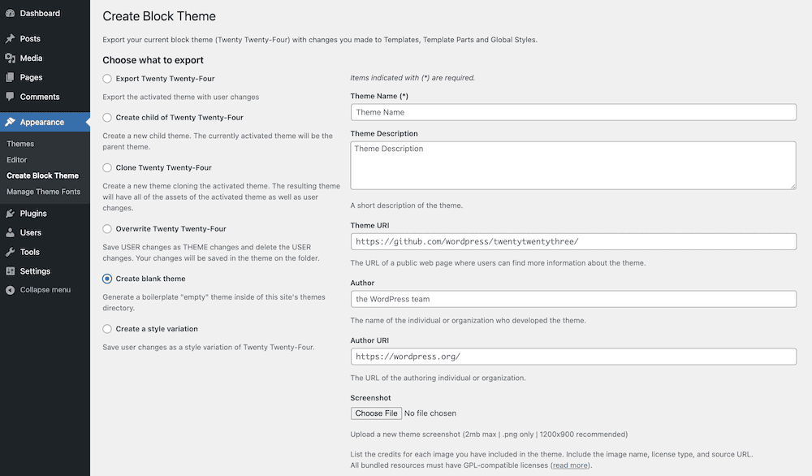812x476 pixels.
Task: Click the Users person icon
Action: [10, 233]
